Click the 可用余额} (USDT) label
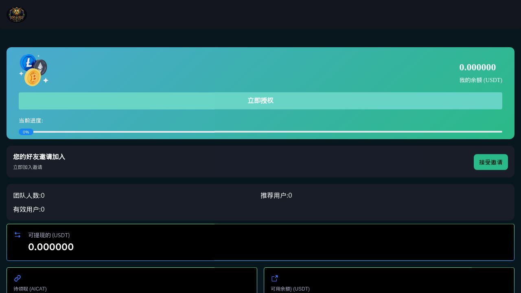Viewport: 521px width, 293px height. point(290,289)
